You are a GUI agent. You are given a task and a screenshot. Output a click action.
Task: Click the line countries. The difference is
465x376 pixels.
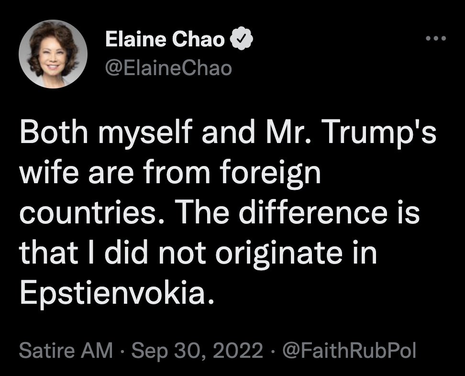[220, 212]
